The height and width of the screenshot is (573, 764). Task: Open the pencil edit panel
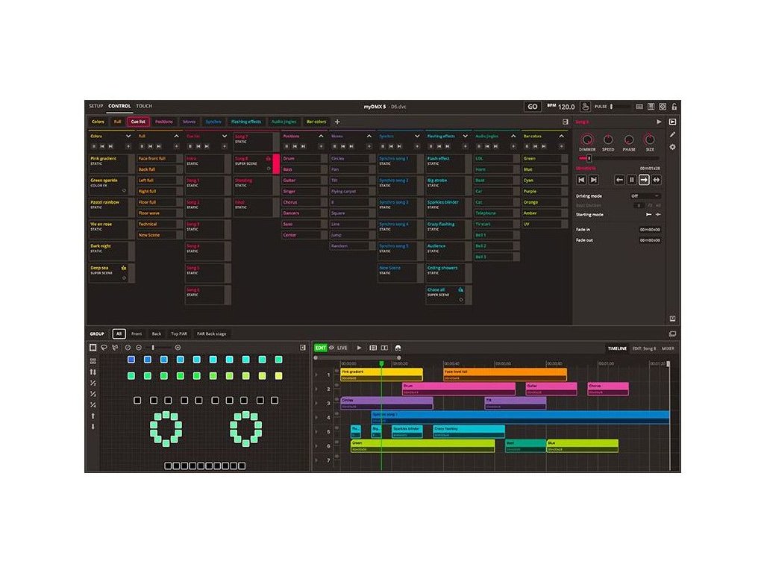(x=672, y=134)
